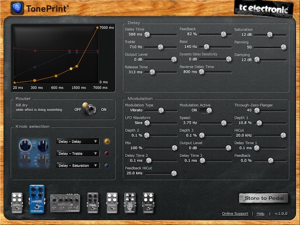Click the Damping slider knob

257,59
